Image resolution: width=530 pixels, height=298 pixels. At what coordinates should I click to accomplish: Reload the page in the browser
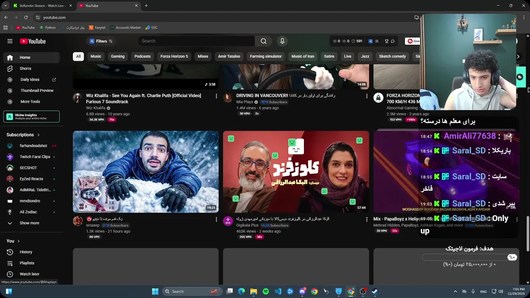coord(26,17)
